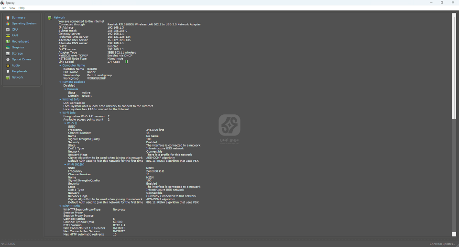Collapse the Wi-Fi (N22N) node

(x=65, y=165)
